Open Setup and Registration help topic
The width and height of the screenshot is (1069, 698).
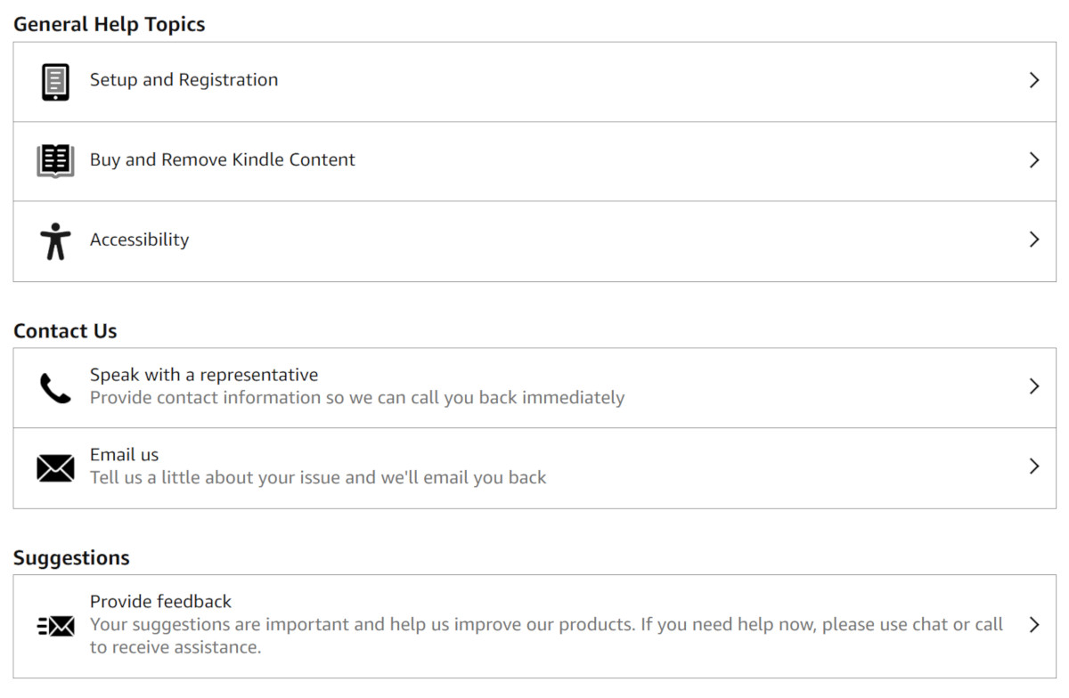click(x=184, y=80)
